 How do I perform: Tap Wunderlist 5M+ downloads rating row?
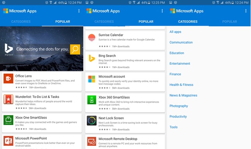coord(31,108)
